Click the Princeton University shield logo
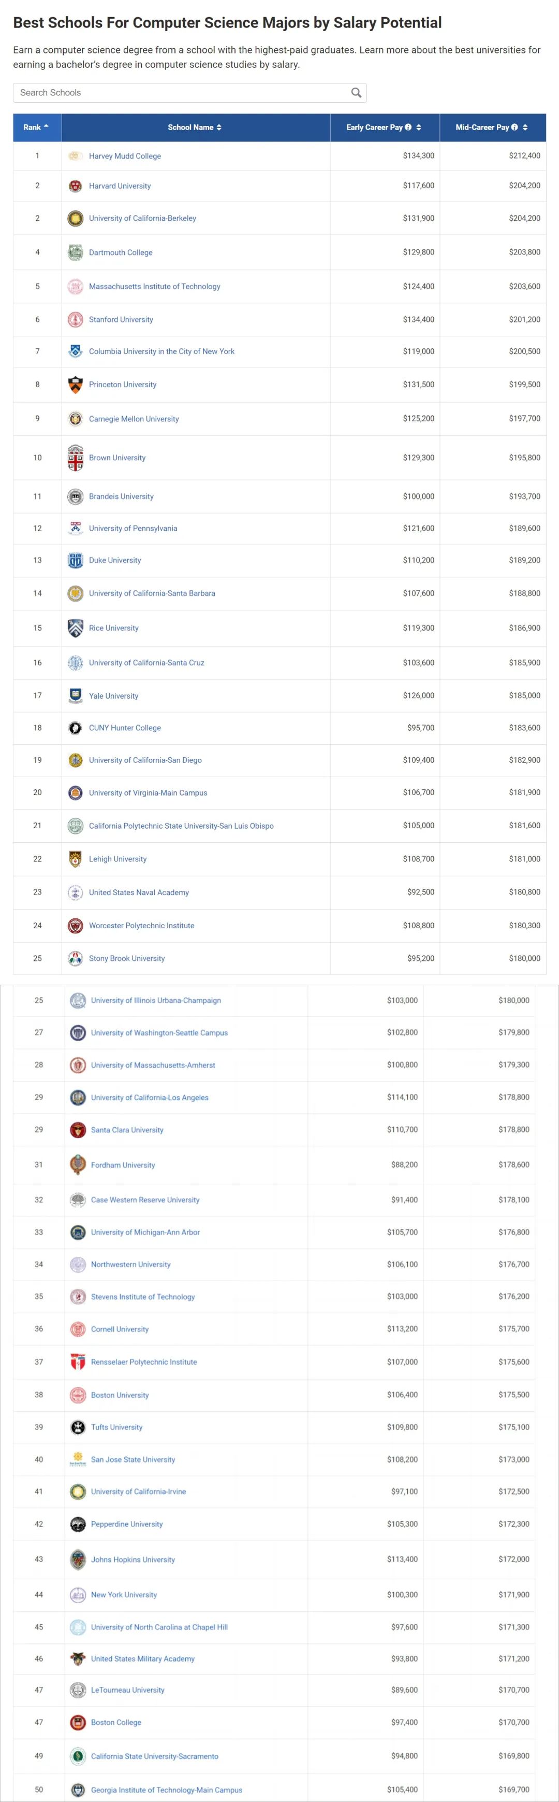Image resolution: width=559 pixels, height=1802 pixels. pyautogui.click(x=76, y=385)
